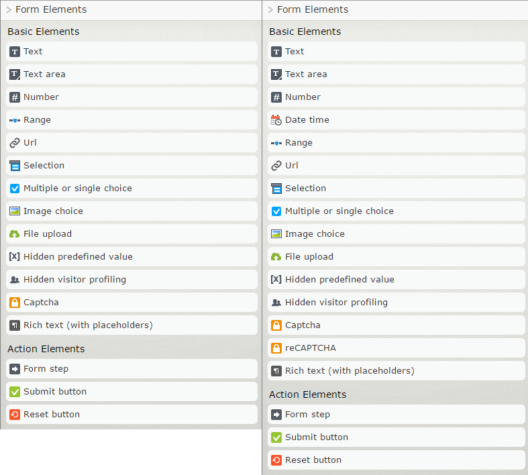The height and width of the screenshot is (475, 528).
Task: Click the Date time calendar icon
Action: coord(276,120)
